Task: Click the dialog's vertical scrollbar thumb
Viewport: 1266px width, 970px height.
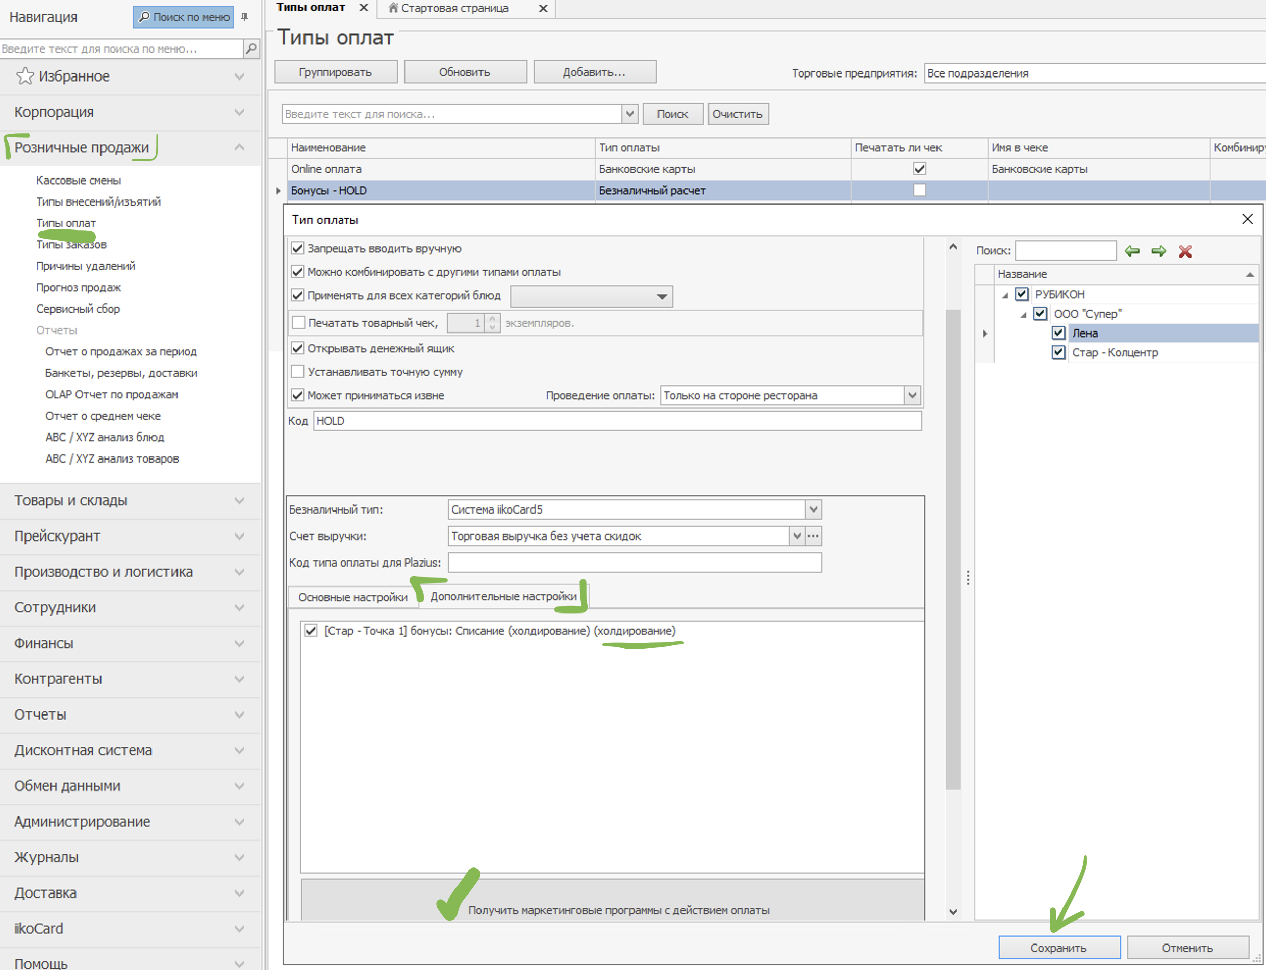Action: pos(953,549)
